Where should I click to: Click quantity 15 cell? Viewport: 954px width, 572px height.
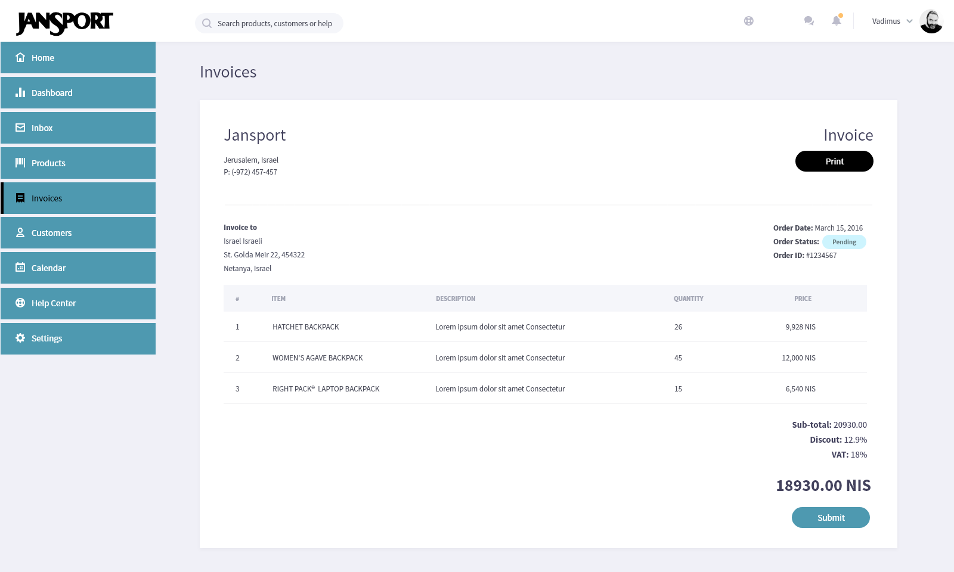coord(678,388)
